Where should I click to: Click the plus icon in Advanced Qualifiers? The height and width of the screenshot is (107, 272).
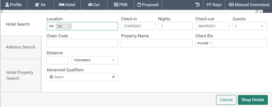coord(113,77)
